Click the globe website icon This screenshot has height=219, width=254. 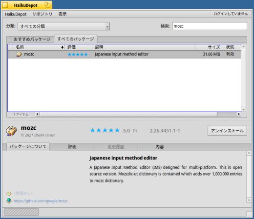9,201
